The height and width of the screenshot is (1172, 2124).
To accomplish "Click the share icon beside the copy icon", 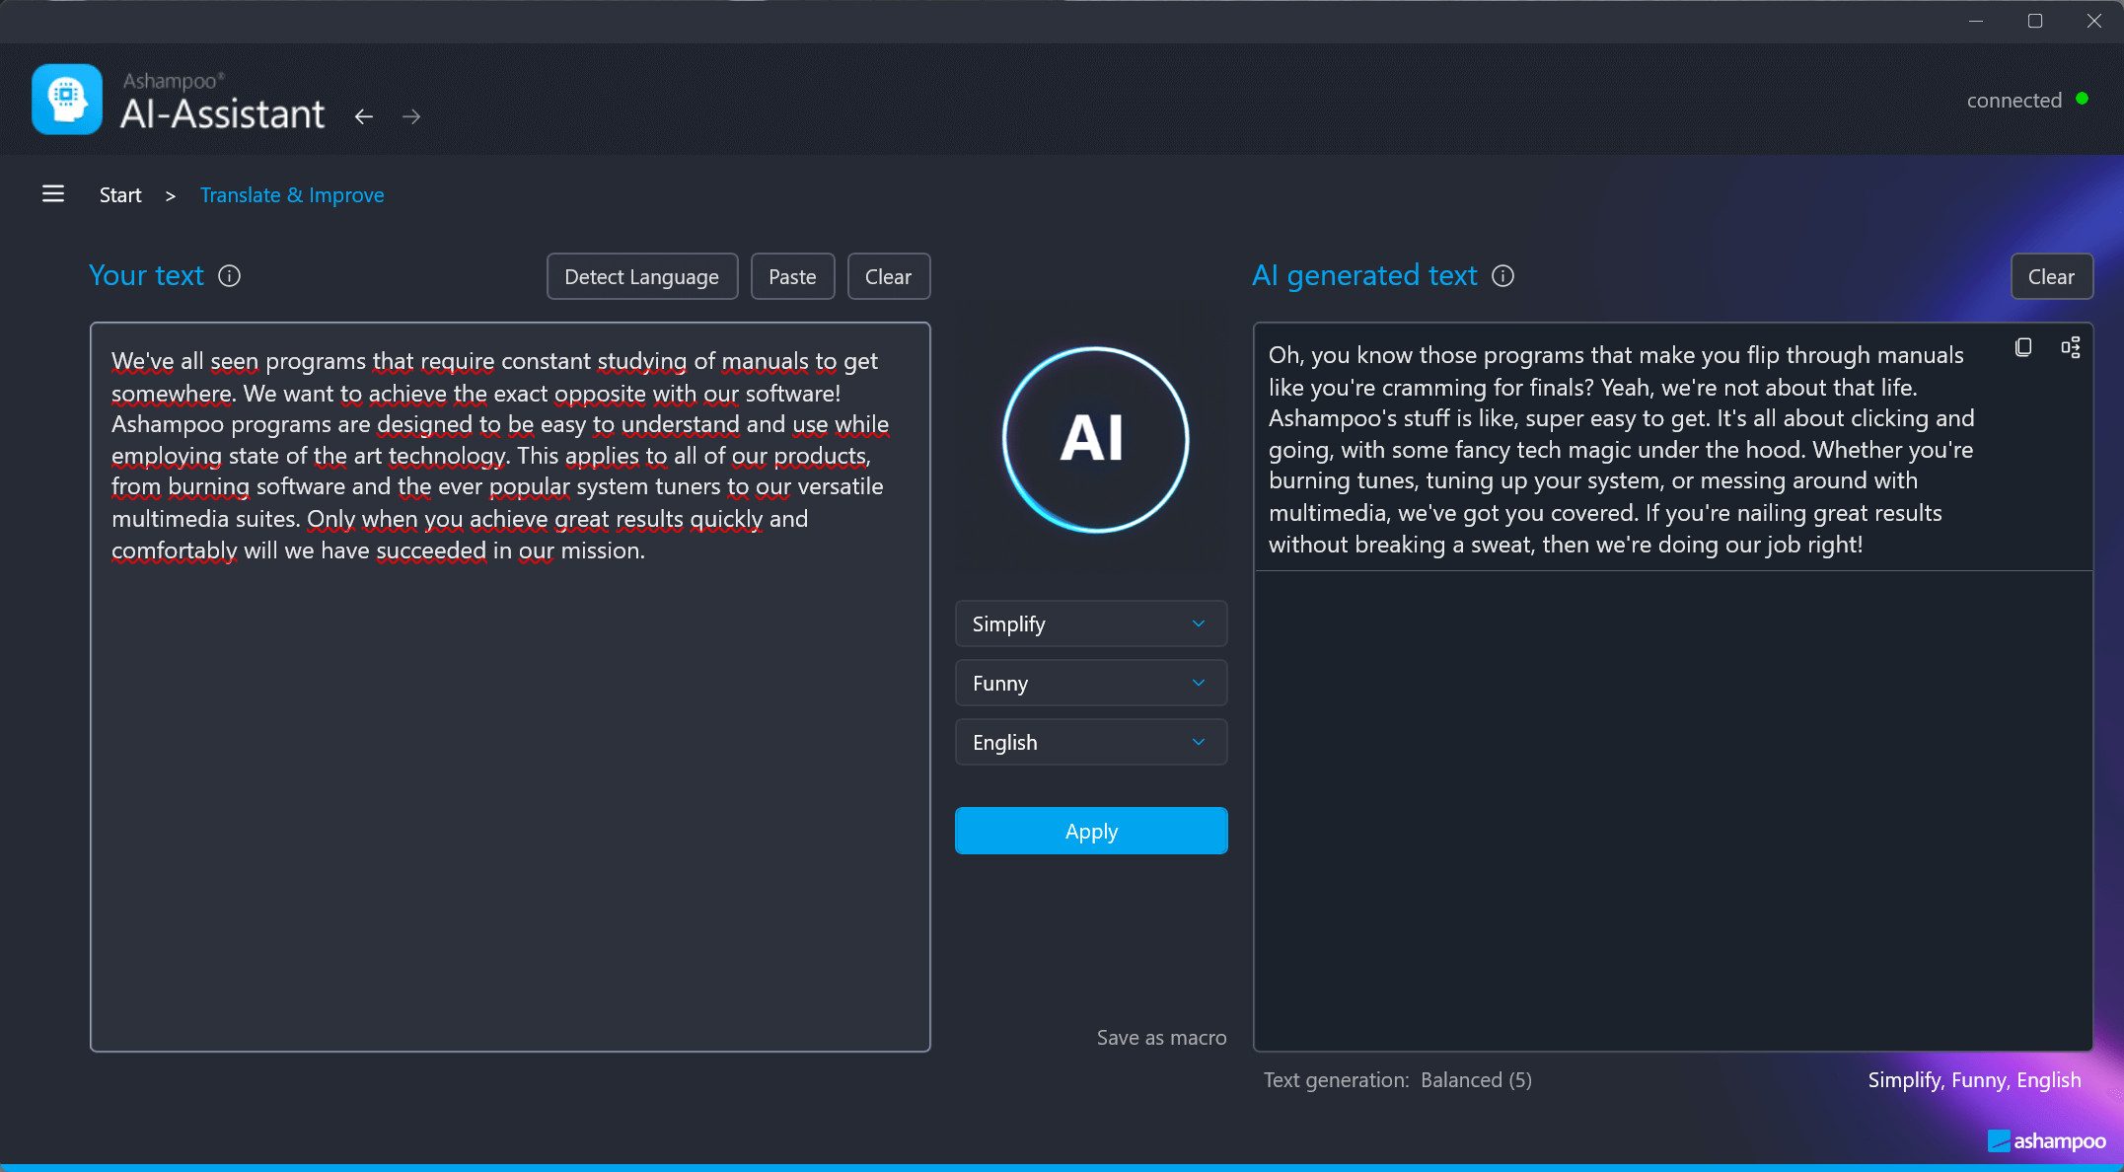I will [2071, 347].
